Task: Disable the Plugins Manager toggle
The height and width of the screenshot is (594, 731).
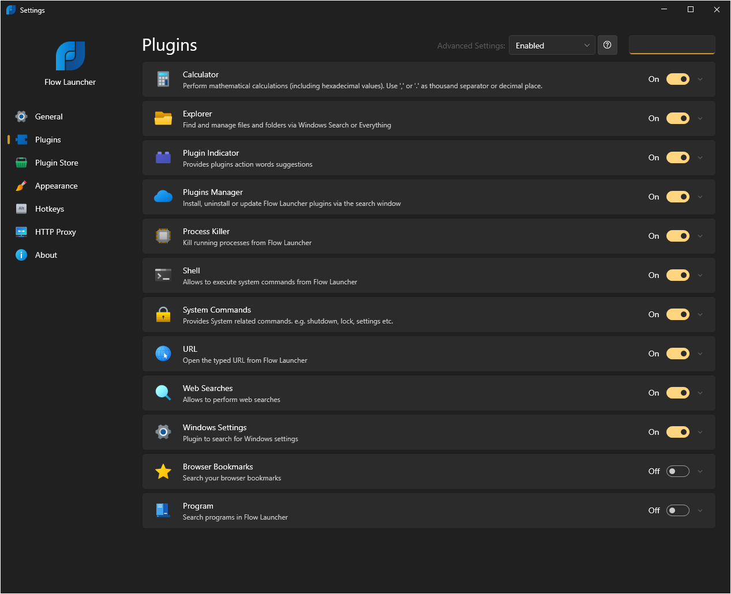Action: point(678,197)
